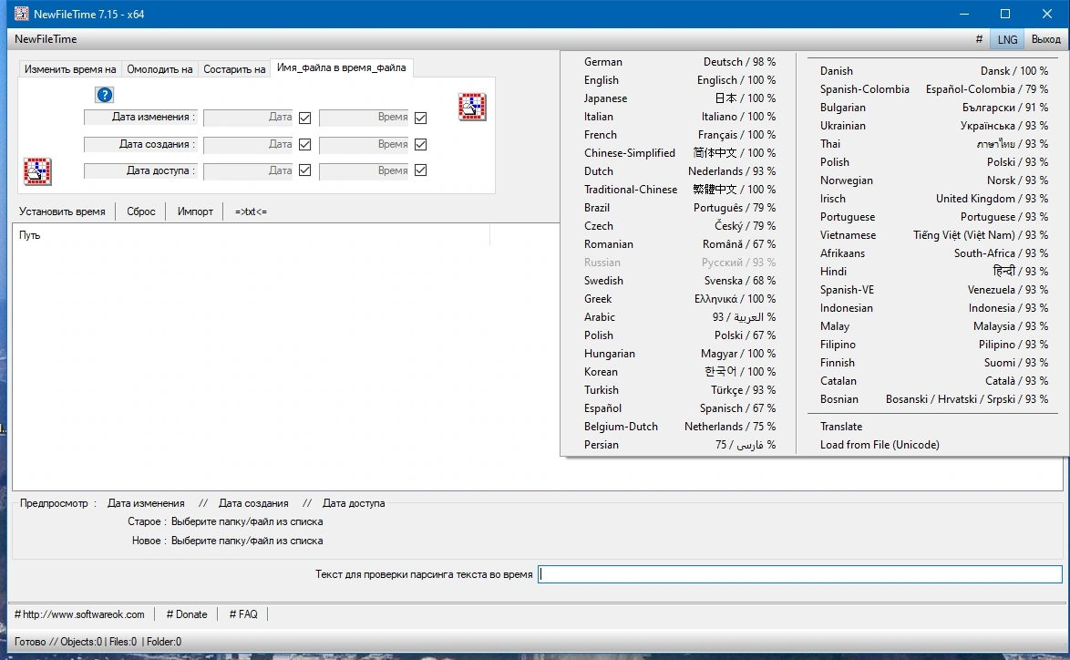The width and height of the screenshot is (1070, 660).
Task: Click the Импорт button
Action: (x=195, y=211)
